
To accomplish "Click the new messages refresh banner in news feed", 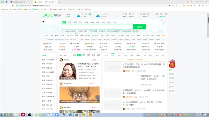I will pyautogui.click(x=135, y=60).
